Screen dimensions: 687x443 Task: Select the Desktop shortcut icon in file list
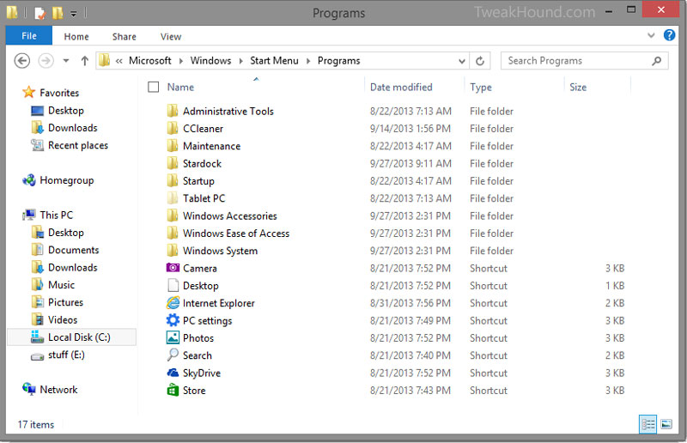pyautogui.click(x=173, y=285)
